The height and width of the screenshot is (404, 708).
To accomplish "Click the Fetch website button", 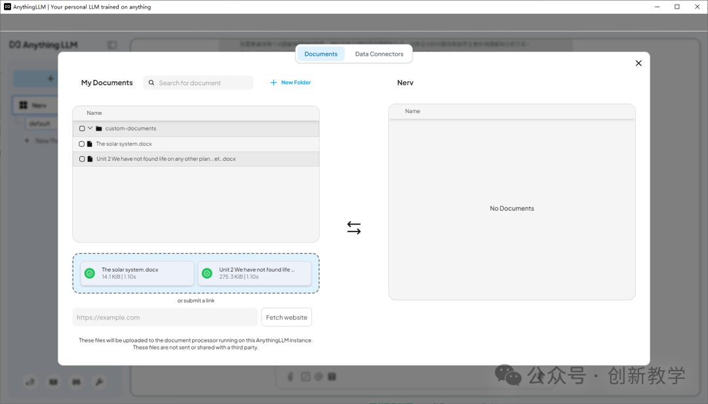I will [x=286, y=317].
